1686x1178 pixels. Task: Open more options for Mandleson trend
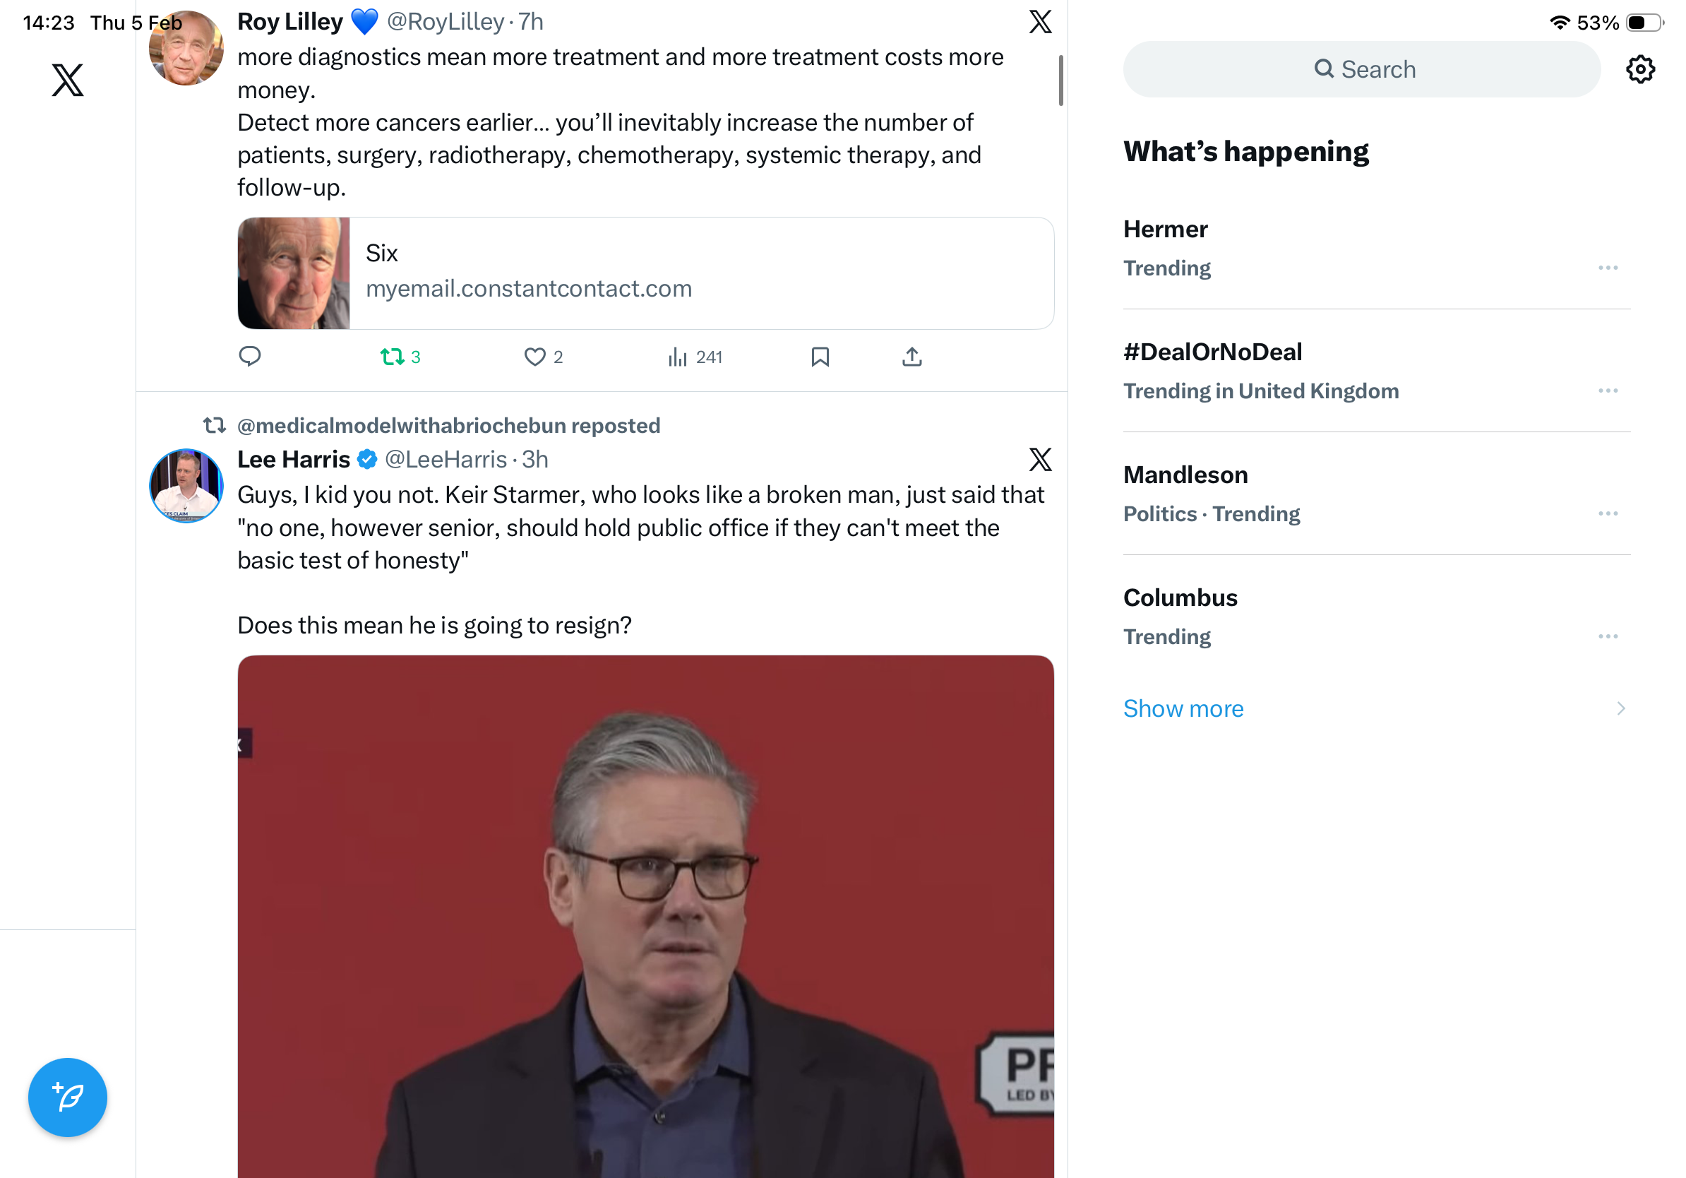tap(1607, 513)
